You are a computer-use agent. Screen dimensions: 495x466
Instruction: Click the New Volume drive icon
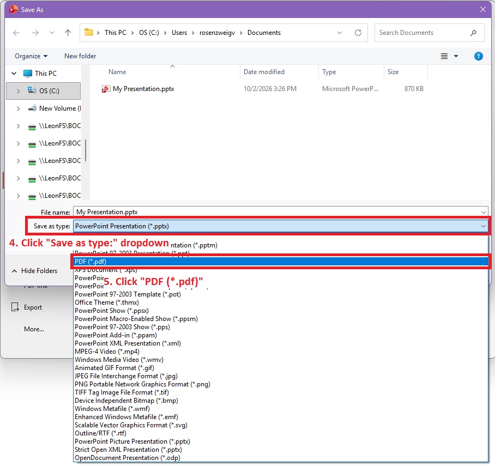32,108
